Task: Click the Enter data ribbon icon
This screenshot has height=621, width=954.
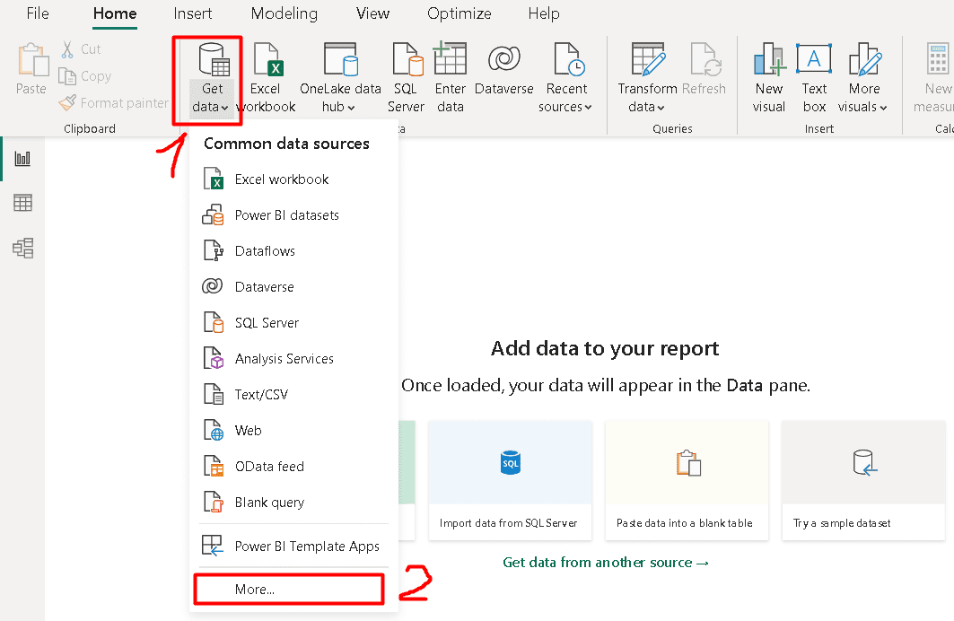Action: pyautogui.click(x=451, y=78)
